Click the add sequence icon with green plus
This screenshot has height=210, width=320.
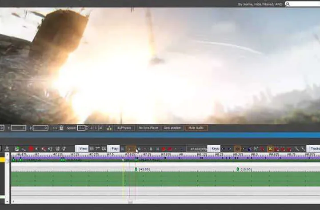pos(17,149)
